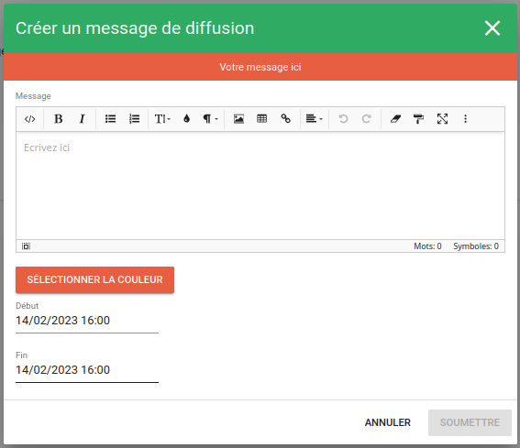The height and width of the screenshot is (448, 520).
Task: Redo the last edit
Action: (366, 119)
